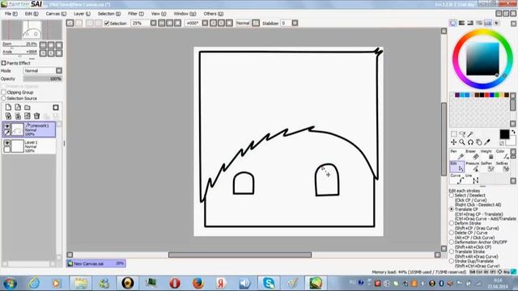Select the linework Eraser tool
This screenshot has height=291, width=518.
tap(473, 154)
